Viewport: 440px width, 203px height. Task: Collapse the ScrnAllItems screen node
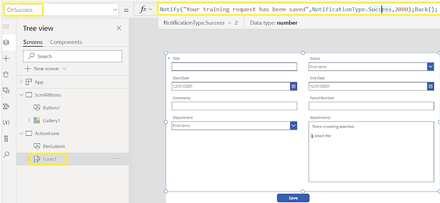point(21,95)
